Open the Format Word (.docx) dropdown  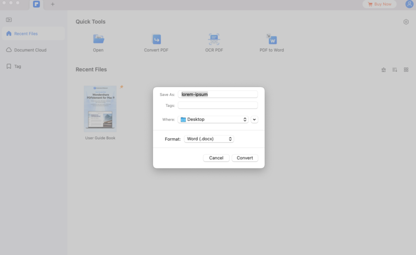(209, 139)
